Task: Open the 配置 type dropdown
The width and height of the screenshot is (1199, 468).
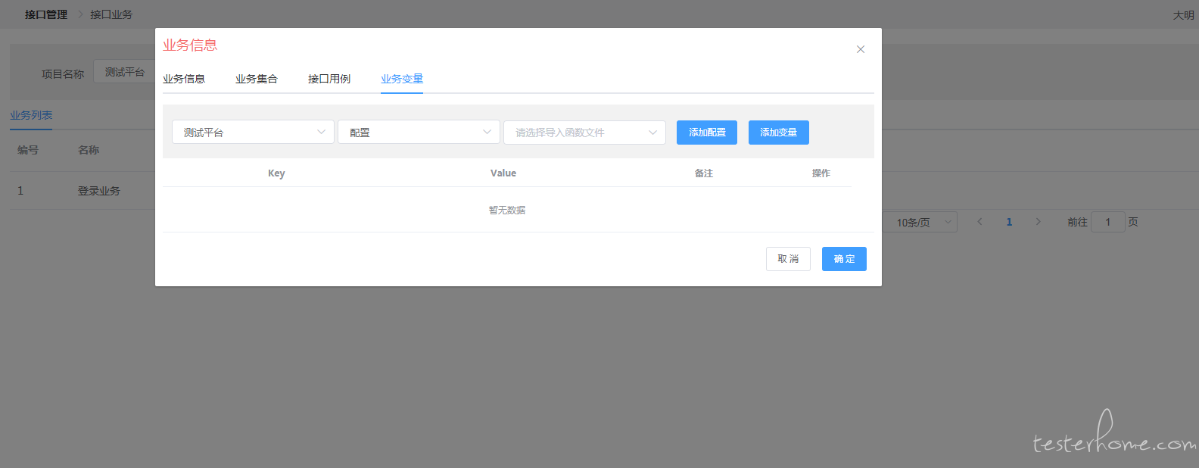Action: click(419, 132)
